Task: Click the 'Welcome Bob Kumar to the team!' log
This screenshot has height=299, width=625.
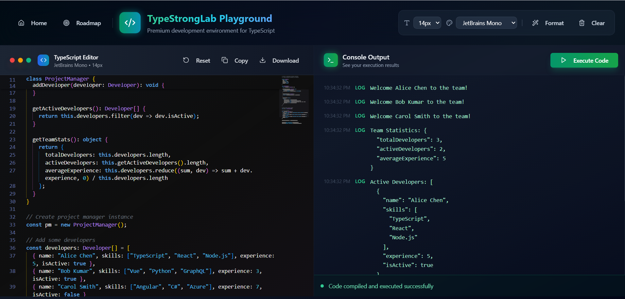Action: coord(417,102)
